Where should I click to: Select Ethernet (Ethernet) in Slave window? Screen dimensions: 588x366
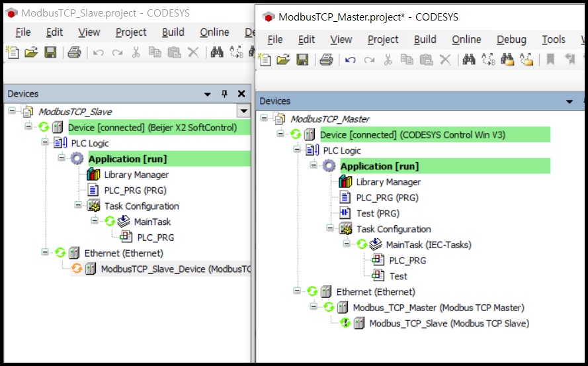click(x=124, y=253)
